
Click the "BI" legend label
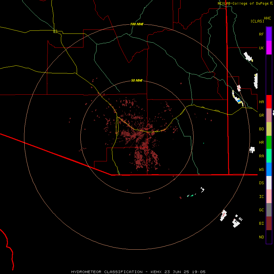[x=261, y=223]
